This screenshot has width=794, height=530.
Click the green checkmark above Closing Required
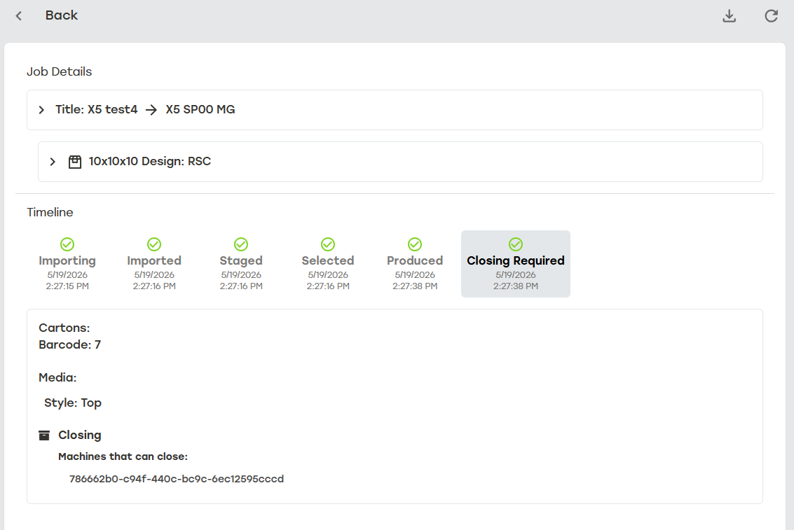coord(516,244)
